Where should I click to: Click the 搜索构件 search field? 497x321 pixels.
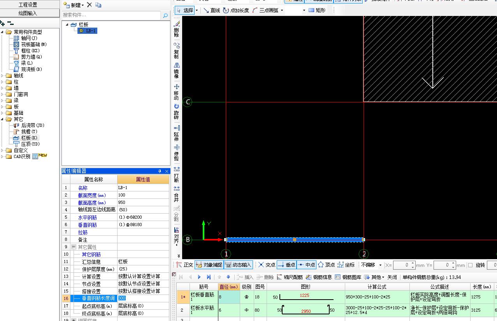(111, 15)
